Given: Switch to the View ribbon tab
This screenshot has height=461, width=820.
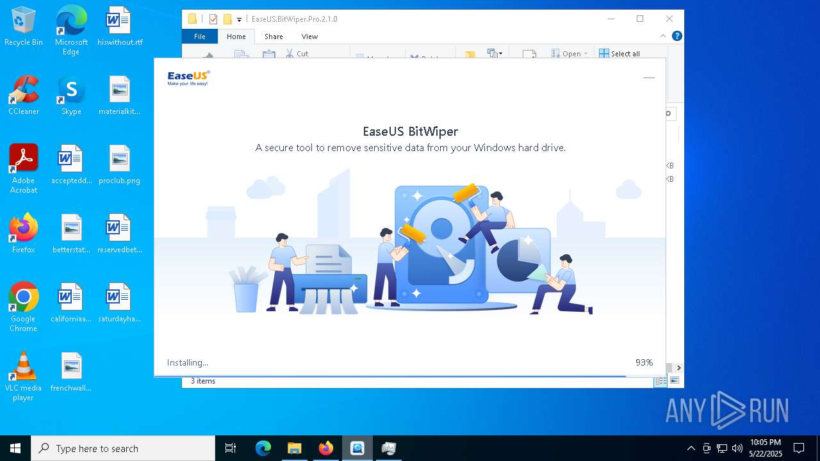Looking at the screenshot, I should click(x=309, y=36).
